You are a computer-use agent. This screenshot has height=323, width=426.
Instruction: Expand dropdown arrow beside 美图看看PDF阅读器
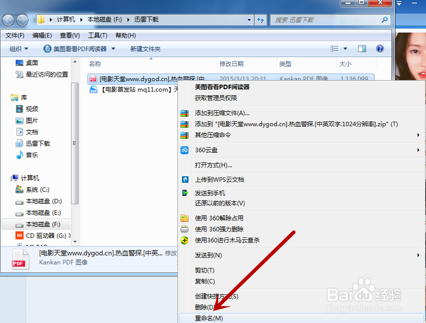[113, 49]
